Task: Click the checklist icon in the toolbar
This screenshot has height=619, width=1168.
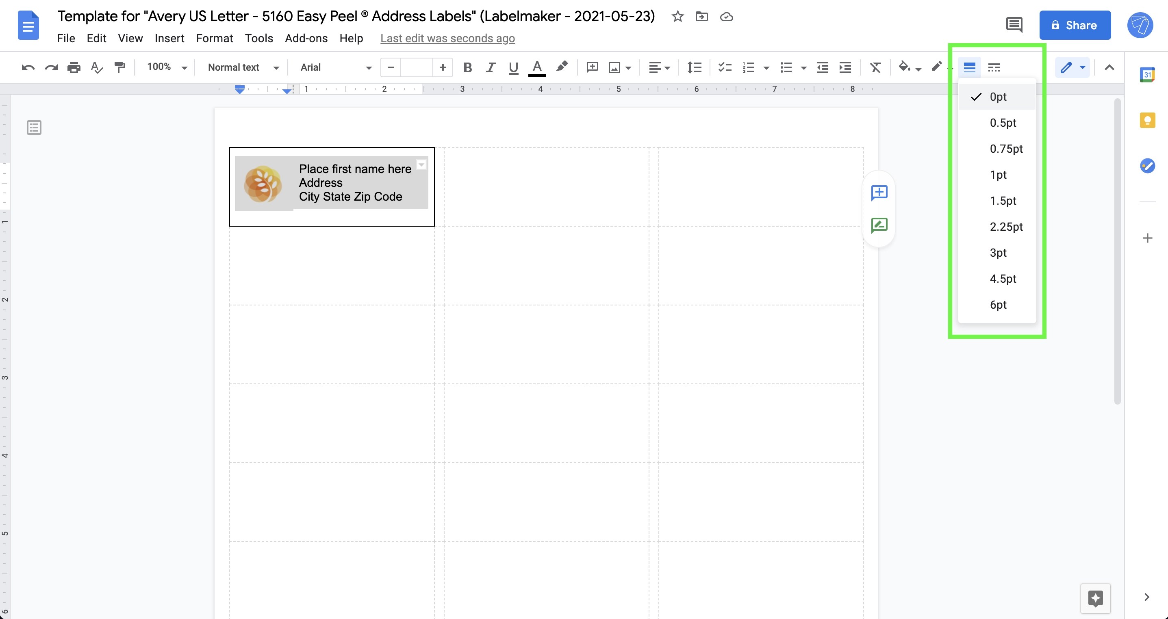Action: (724, 67)
